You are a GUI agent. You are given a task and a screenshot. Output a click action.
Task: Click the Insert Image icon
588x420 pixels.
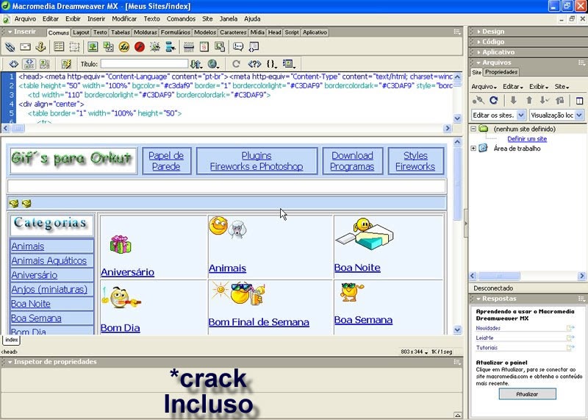click(x=93, y=47)
